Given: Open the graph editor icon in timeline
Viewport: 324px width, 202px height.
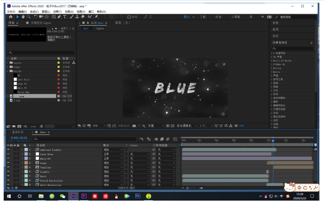Looking at the screenshot, I should (x=175, y=139).
